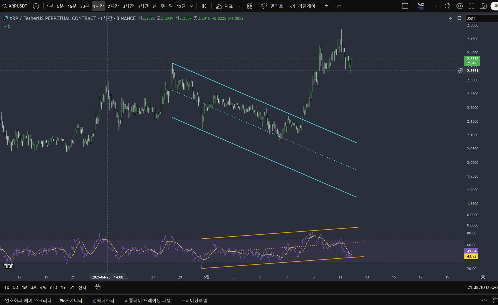This screenshot has width=498, height=305.
Task: Open the Pine 에디터 tab
Action: [x=71, y=300]
